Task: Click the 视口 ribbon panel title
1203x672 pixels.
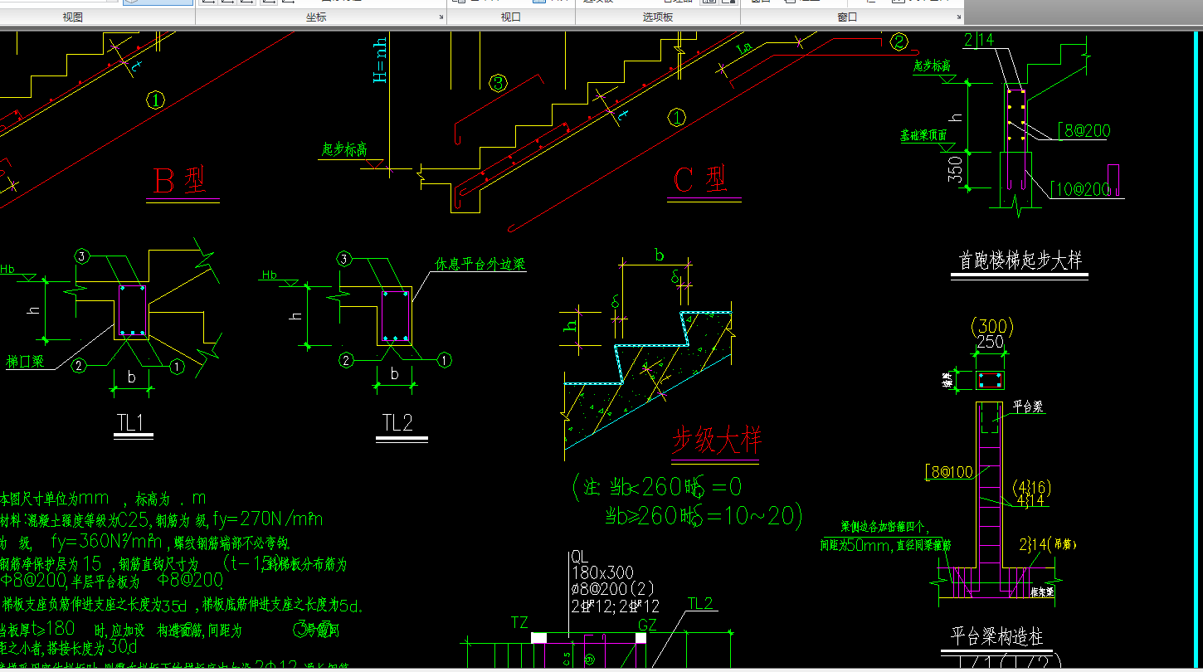Action: pyautogui.click(x=511, y=17)
